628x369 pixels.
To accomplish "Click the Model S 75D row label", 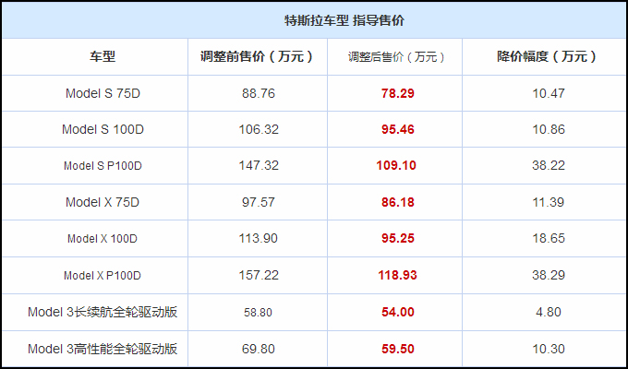I will 103,93.
